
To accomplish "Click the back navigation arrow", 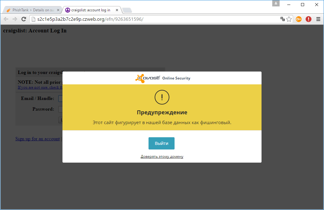I will tap(6, 19).
